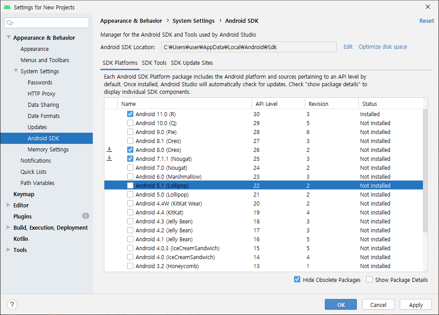Expand Build, Execution, Deployment arrow

click(x=8, y=227)
